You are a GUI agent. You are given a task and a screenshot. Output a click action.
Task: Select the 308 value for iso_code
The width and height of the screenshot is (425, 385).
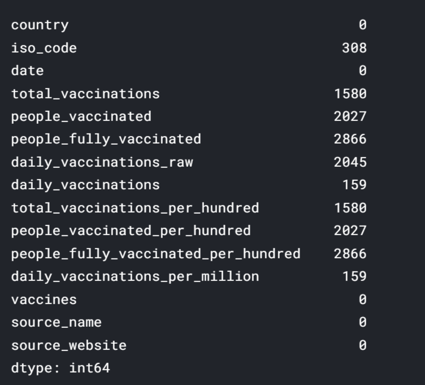pos(354,48)
